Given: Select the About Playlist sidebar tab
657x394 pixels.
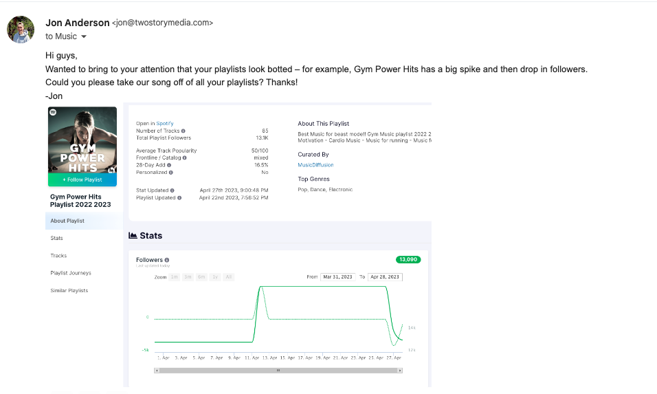Looking at the screenshot, I should (x=84, y=221).
